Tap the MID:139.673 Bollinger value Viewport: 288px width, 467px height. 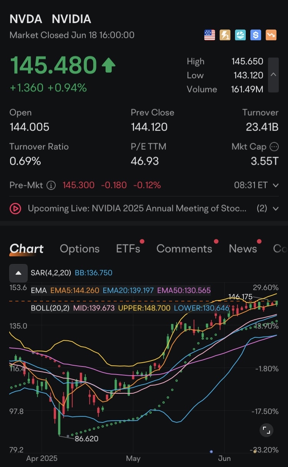(94, 308)
